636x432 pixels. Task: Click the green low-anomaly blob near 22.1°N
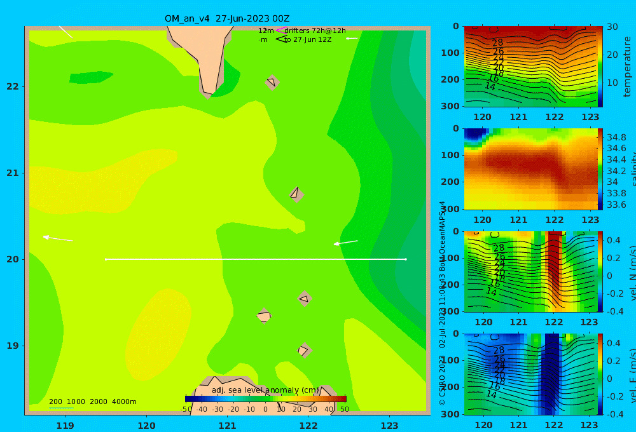(91, 77)
